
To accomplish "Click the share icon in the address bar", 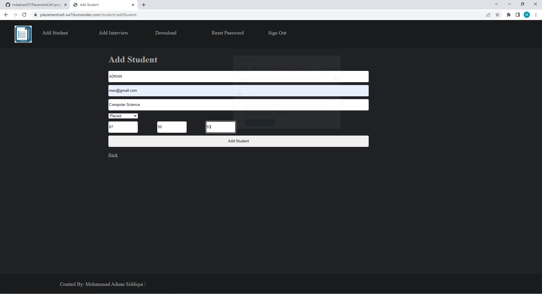I will click(488, 15).
